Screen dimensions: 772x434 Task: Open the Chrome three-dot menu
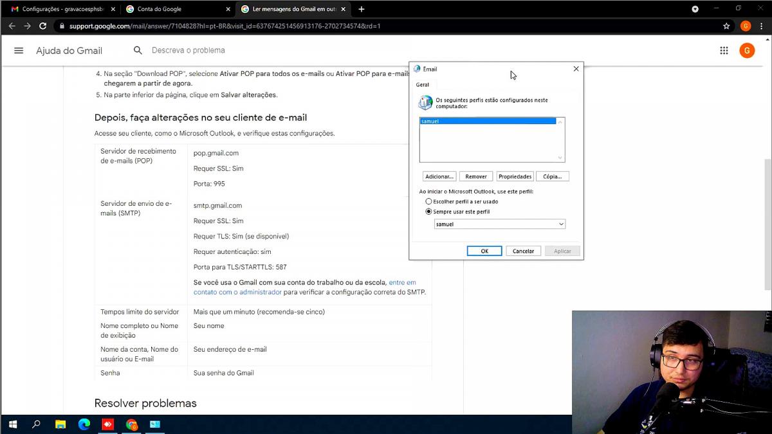(762, 26)
